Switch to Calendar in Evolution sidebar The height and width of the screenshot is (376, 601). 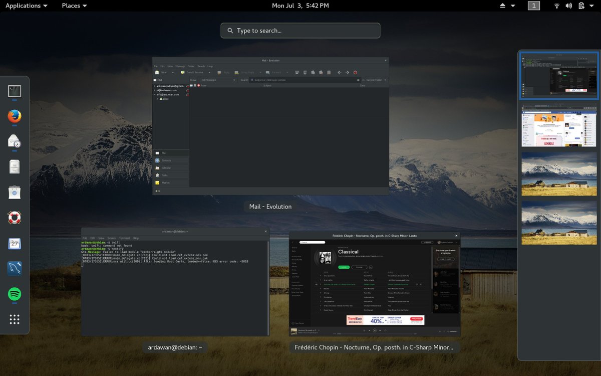click(x=171, y=168)
